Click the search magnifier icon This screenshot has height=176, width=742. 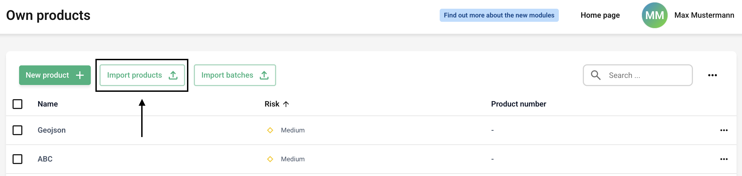click(595, 75)
